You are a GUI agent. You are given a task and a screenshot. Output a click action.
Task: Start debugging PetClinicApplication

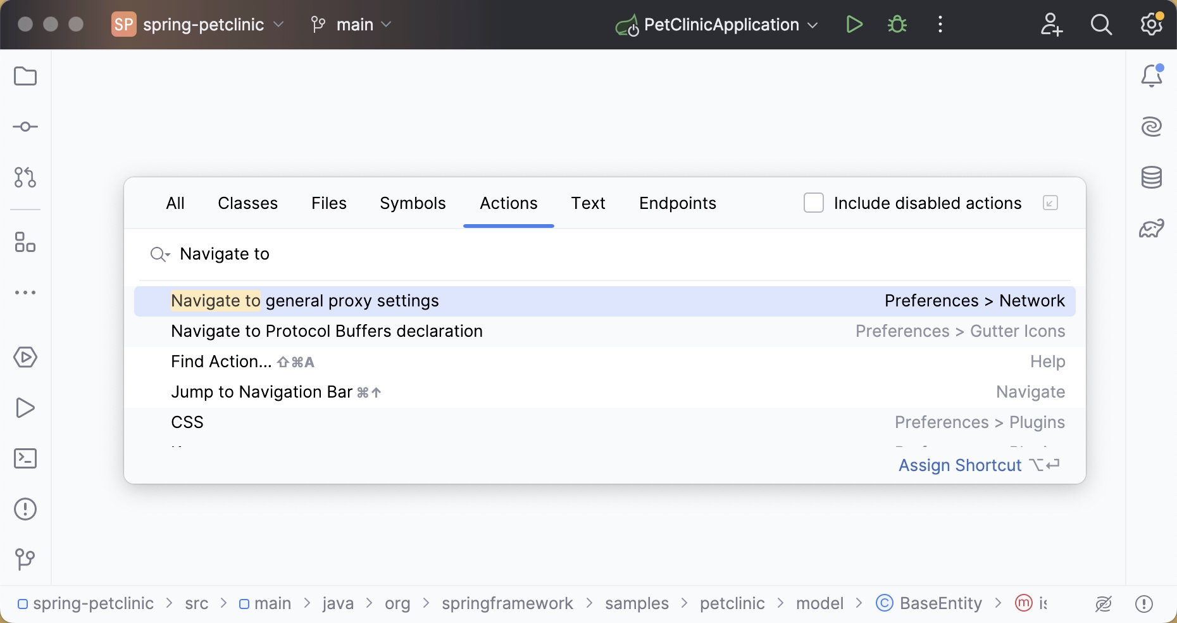[x=897, y=25]
